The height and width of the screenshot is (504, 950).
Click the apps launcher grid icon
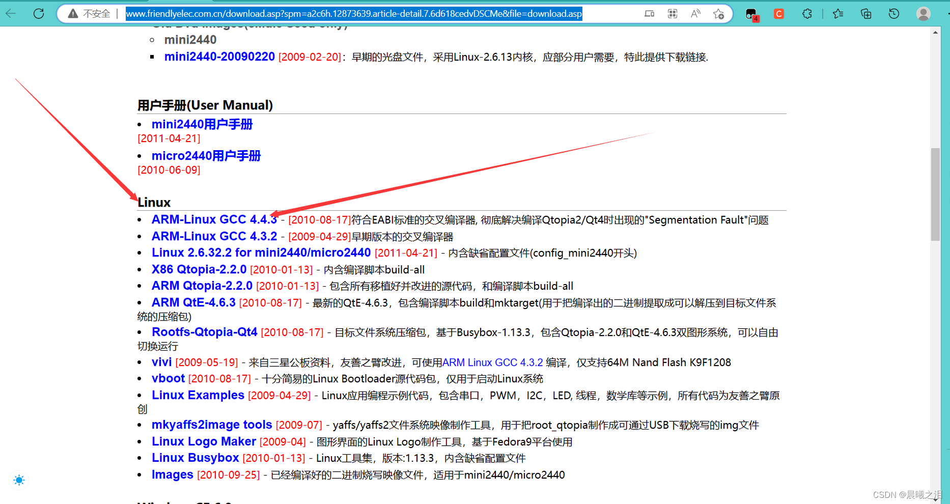pos(672,14)
